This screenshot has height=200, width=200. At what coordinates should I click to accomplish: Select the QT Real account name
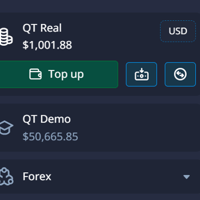click(x=42, y=28)
